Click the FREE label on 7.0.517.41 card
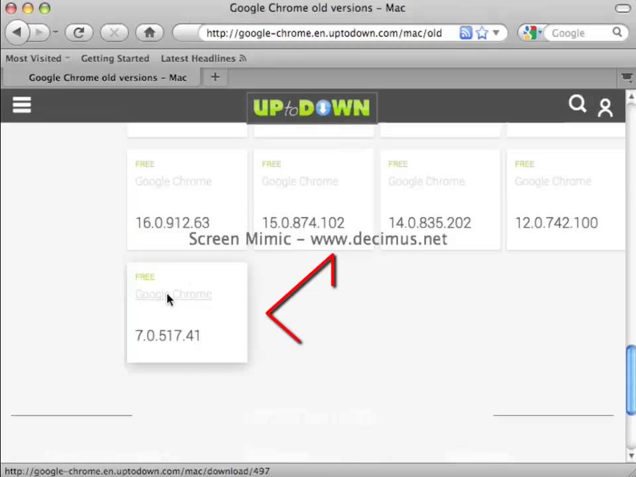Viewport: 636px width, 477px height. coord(145,277)
